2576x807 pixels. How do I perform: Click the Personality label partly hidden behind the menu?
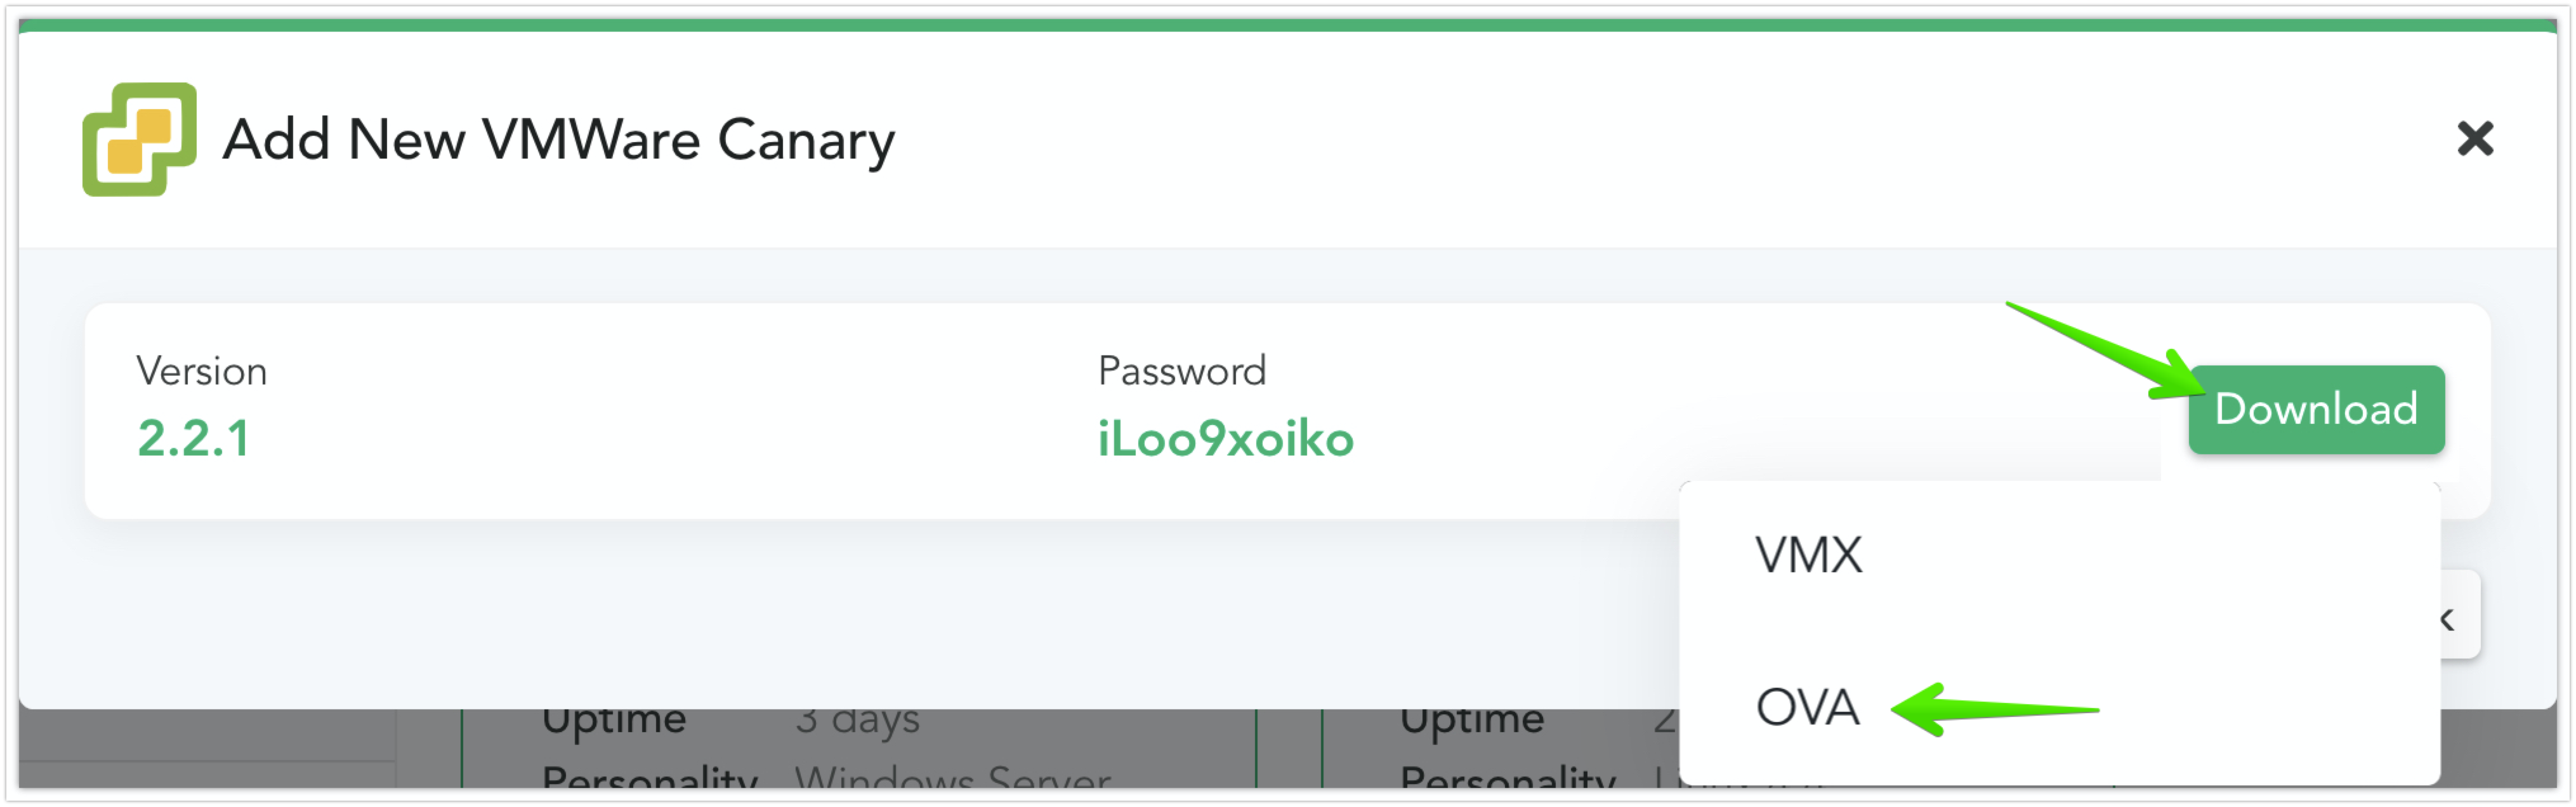tap(1508, 777)
